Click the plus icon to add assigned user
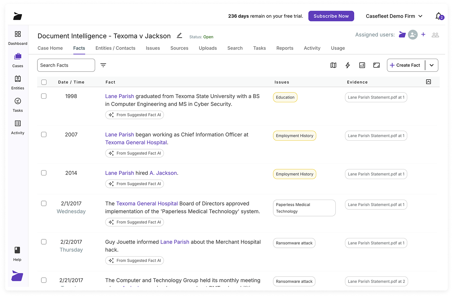Screen dimensions: 453x297 pos(423,34)
